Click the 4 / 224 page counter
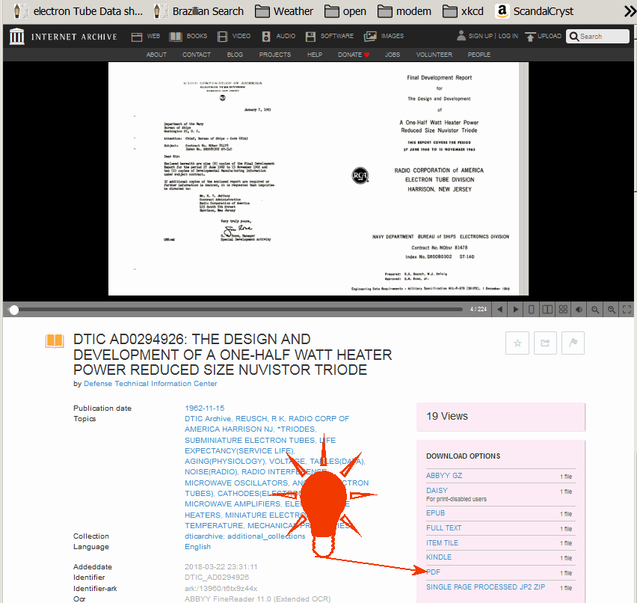 478,310
